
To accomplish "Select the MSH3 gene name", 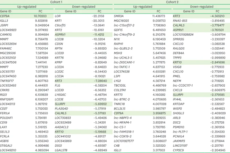I will coord(118,53).
